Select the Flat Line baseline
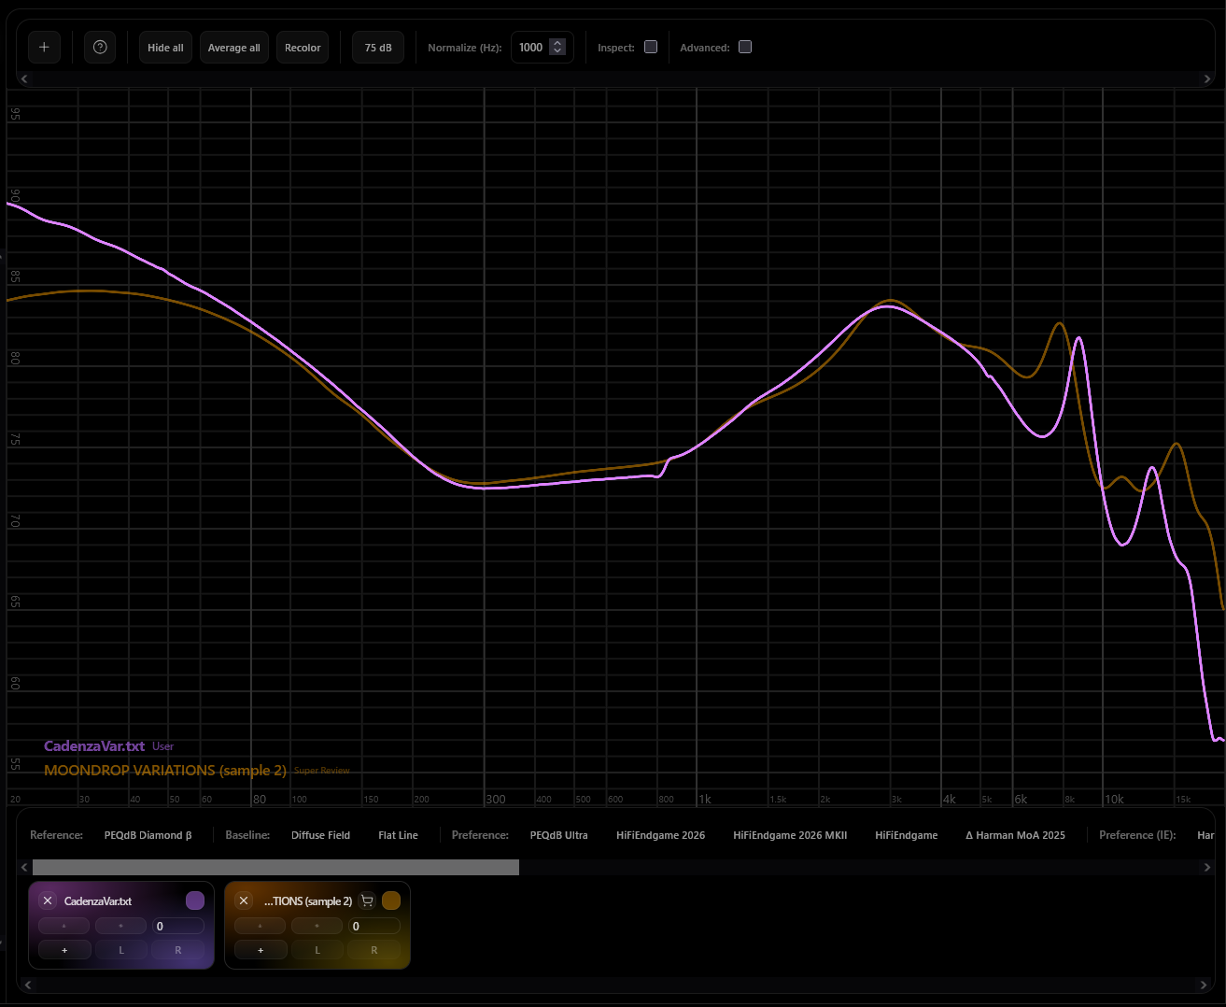 [x=398, y=835]
